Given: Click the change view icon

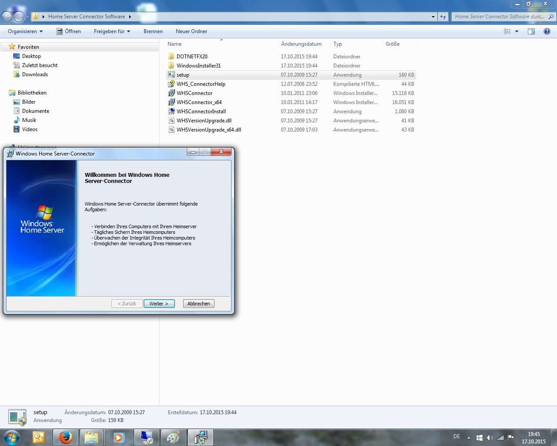Looking at the screenshot, I should 507,31.
